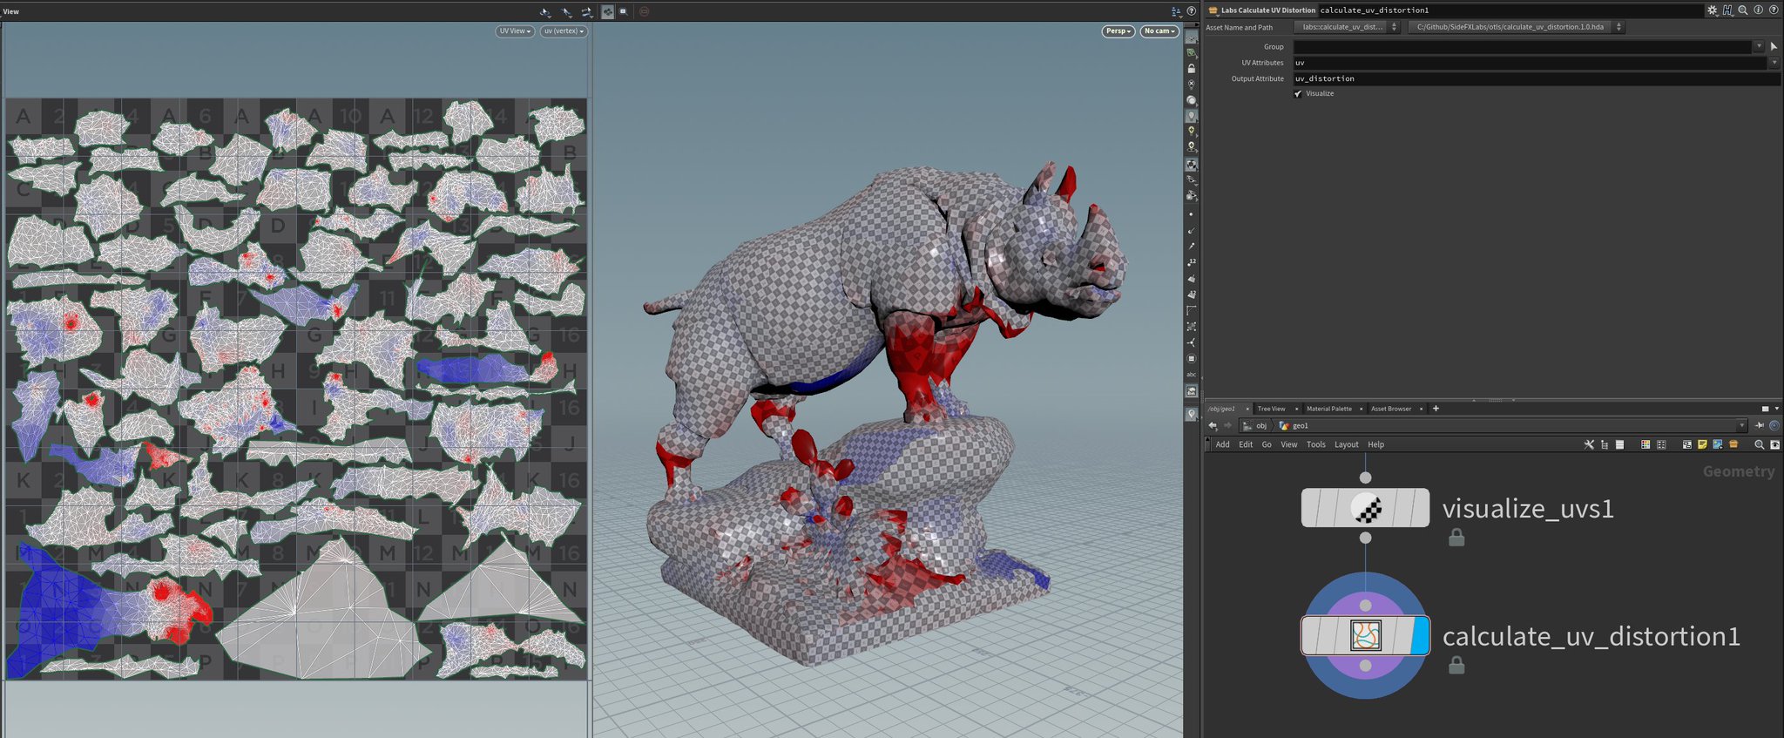This screenshot has width=1784, height=738.
Task: Click the UV Attributes input field
Action: pyautogui.click(x=1530, y=63)
